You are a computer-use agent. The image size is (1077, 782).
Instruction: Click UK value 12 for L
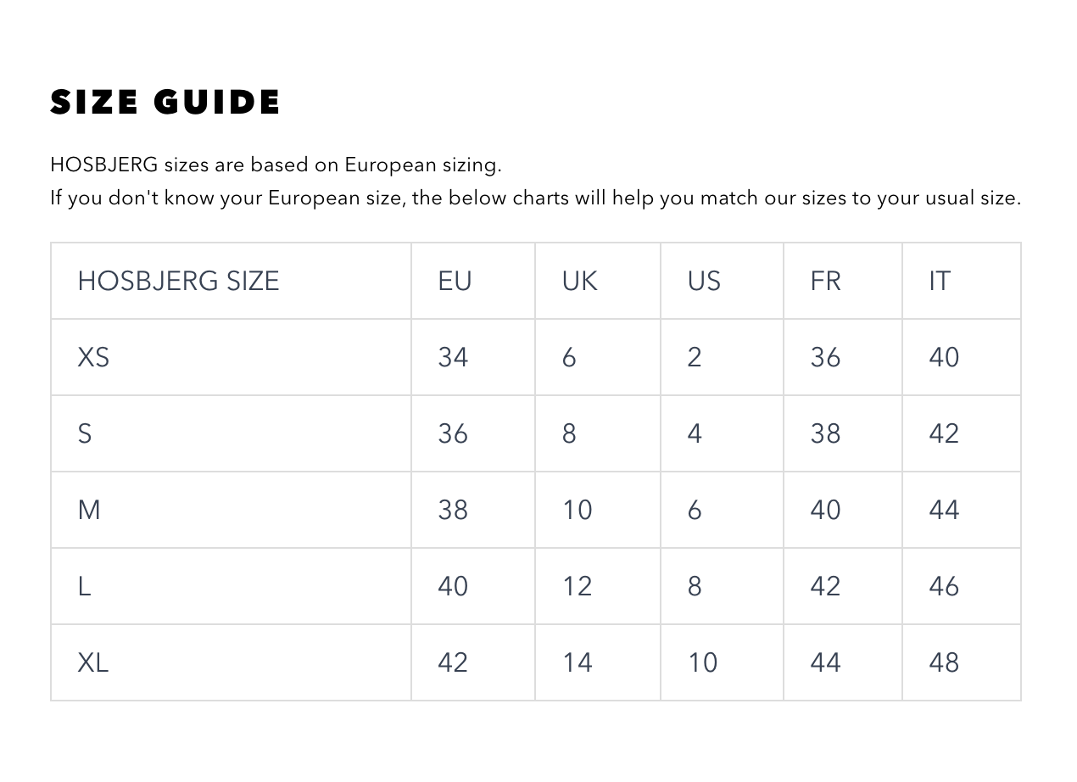(x=578, y=586)
